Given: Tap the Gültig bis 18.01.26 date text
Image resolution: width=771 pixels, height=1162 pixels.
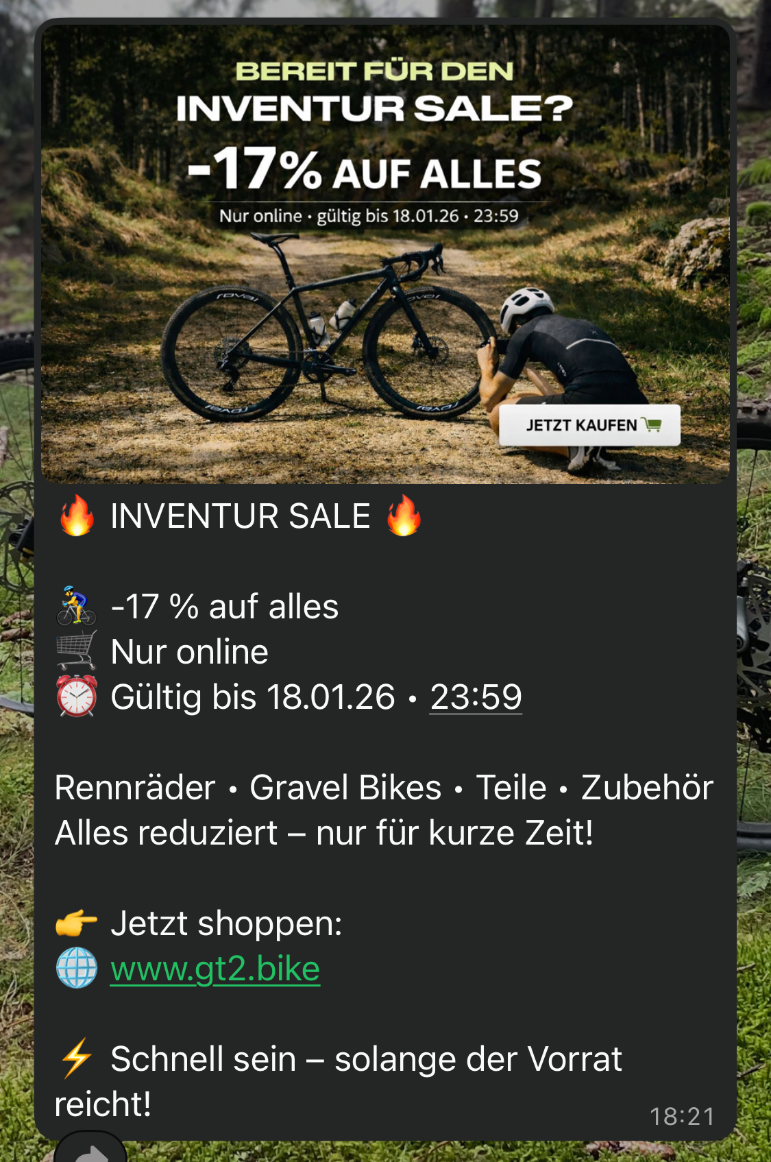Looking at the screenshot, I should (x=253, y=697).
